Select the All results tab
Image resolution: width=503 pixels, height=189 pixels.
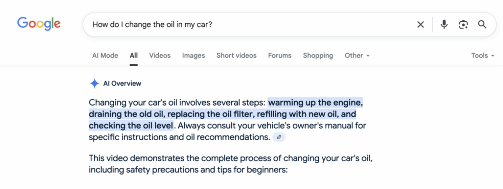pyautogui.click(x=134, y=56)
